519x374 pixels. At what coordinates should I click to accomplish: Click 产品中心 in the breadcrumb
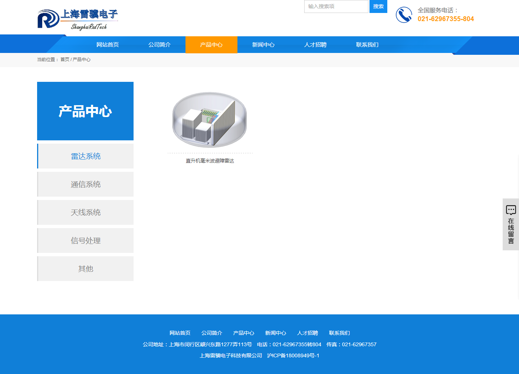tap(82, 60)
